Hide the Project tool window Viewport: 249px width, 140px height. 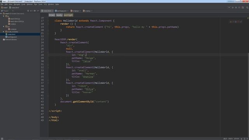point(38,11)
